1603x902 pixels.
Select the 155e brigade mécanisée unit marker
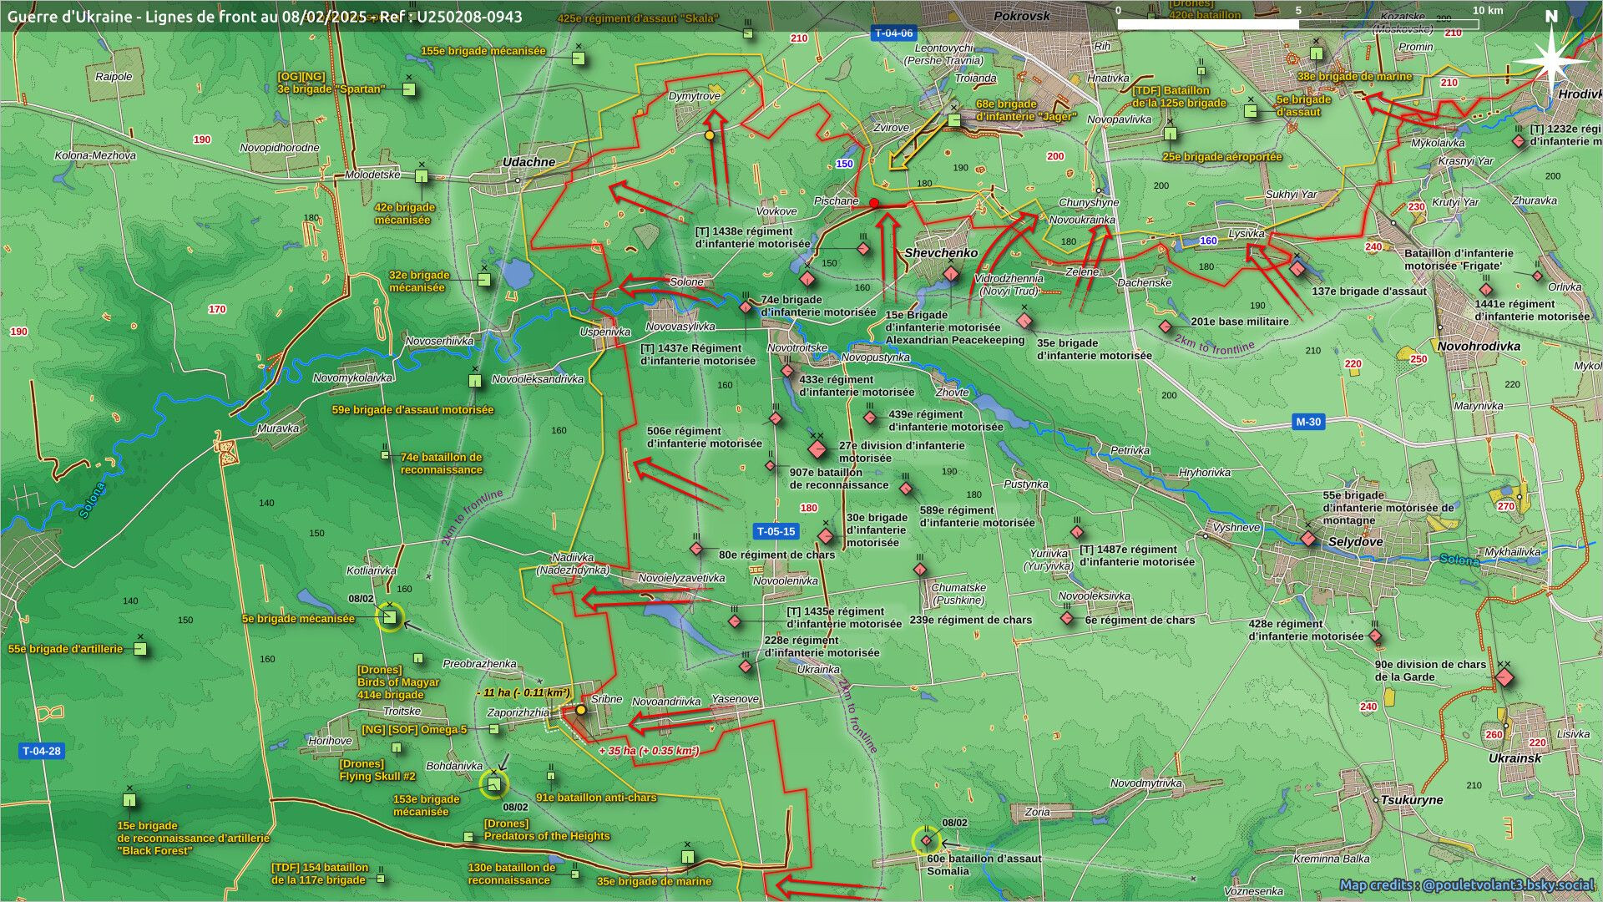(578, 59)
